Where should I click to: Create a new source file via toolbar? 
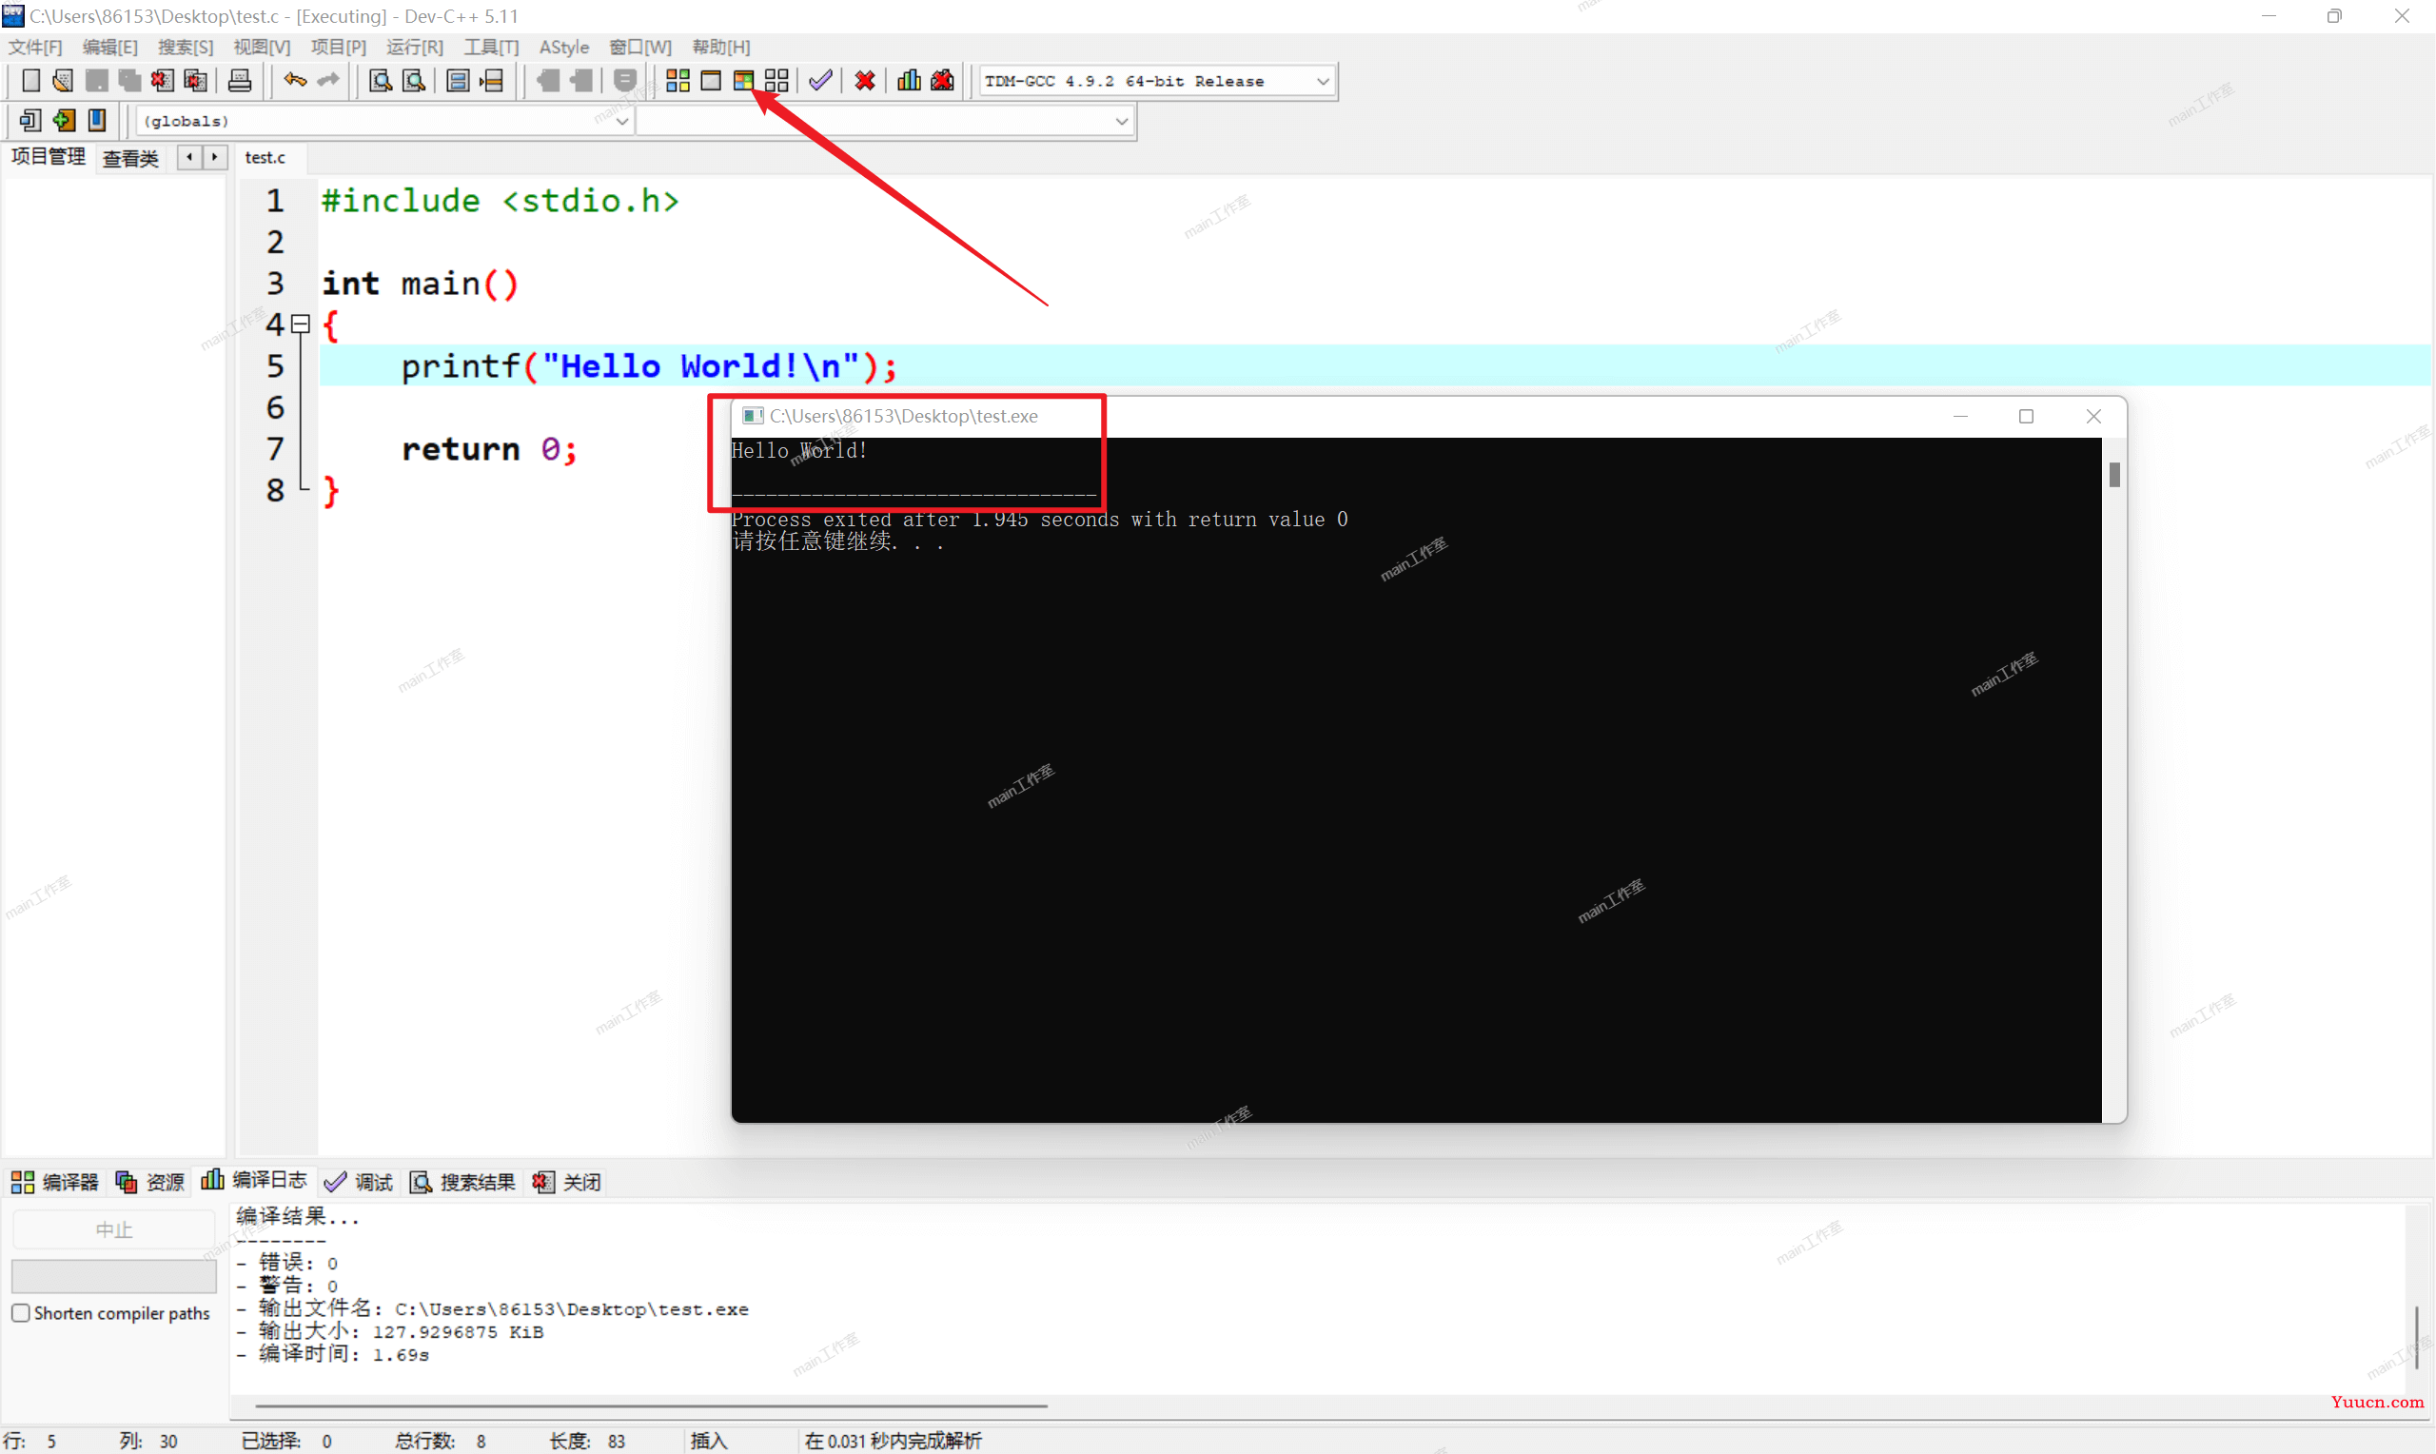click(x=30, y=80)
